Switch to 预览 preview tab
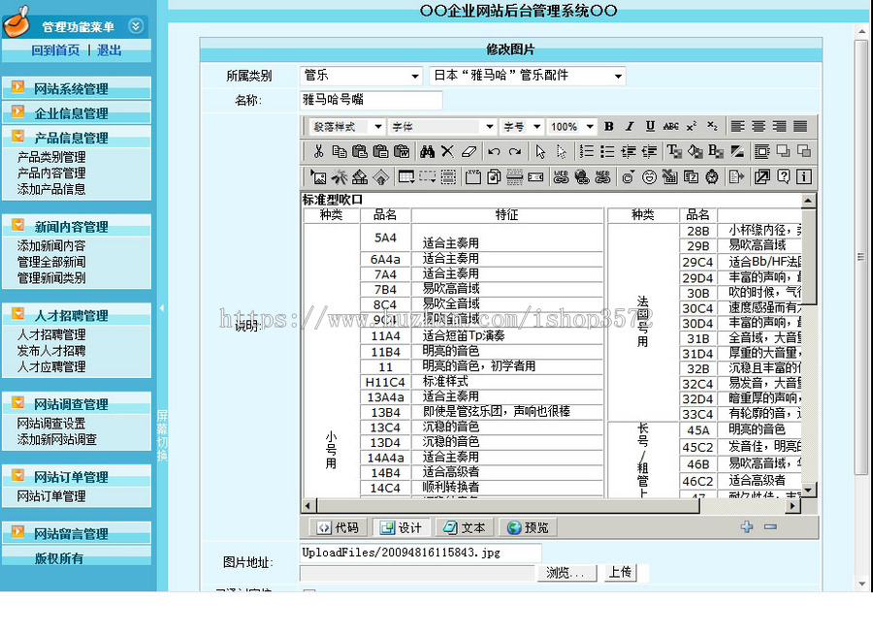The width and height of the screenshot is (873, 633). pyautogui.click(x=528, y=527)
